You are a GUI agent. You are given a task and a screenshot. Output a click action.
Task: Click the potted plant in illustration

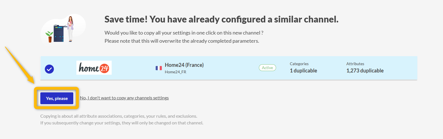pyautogui.click(x=49, y=37)
